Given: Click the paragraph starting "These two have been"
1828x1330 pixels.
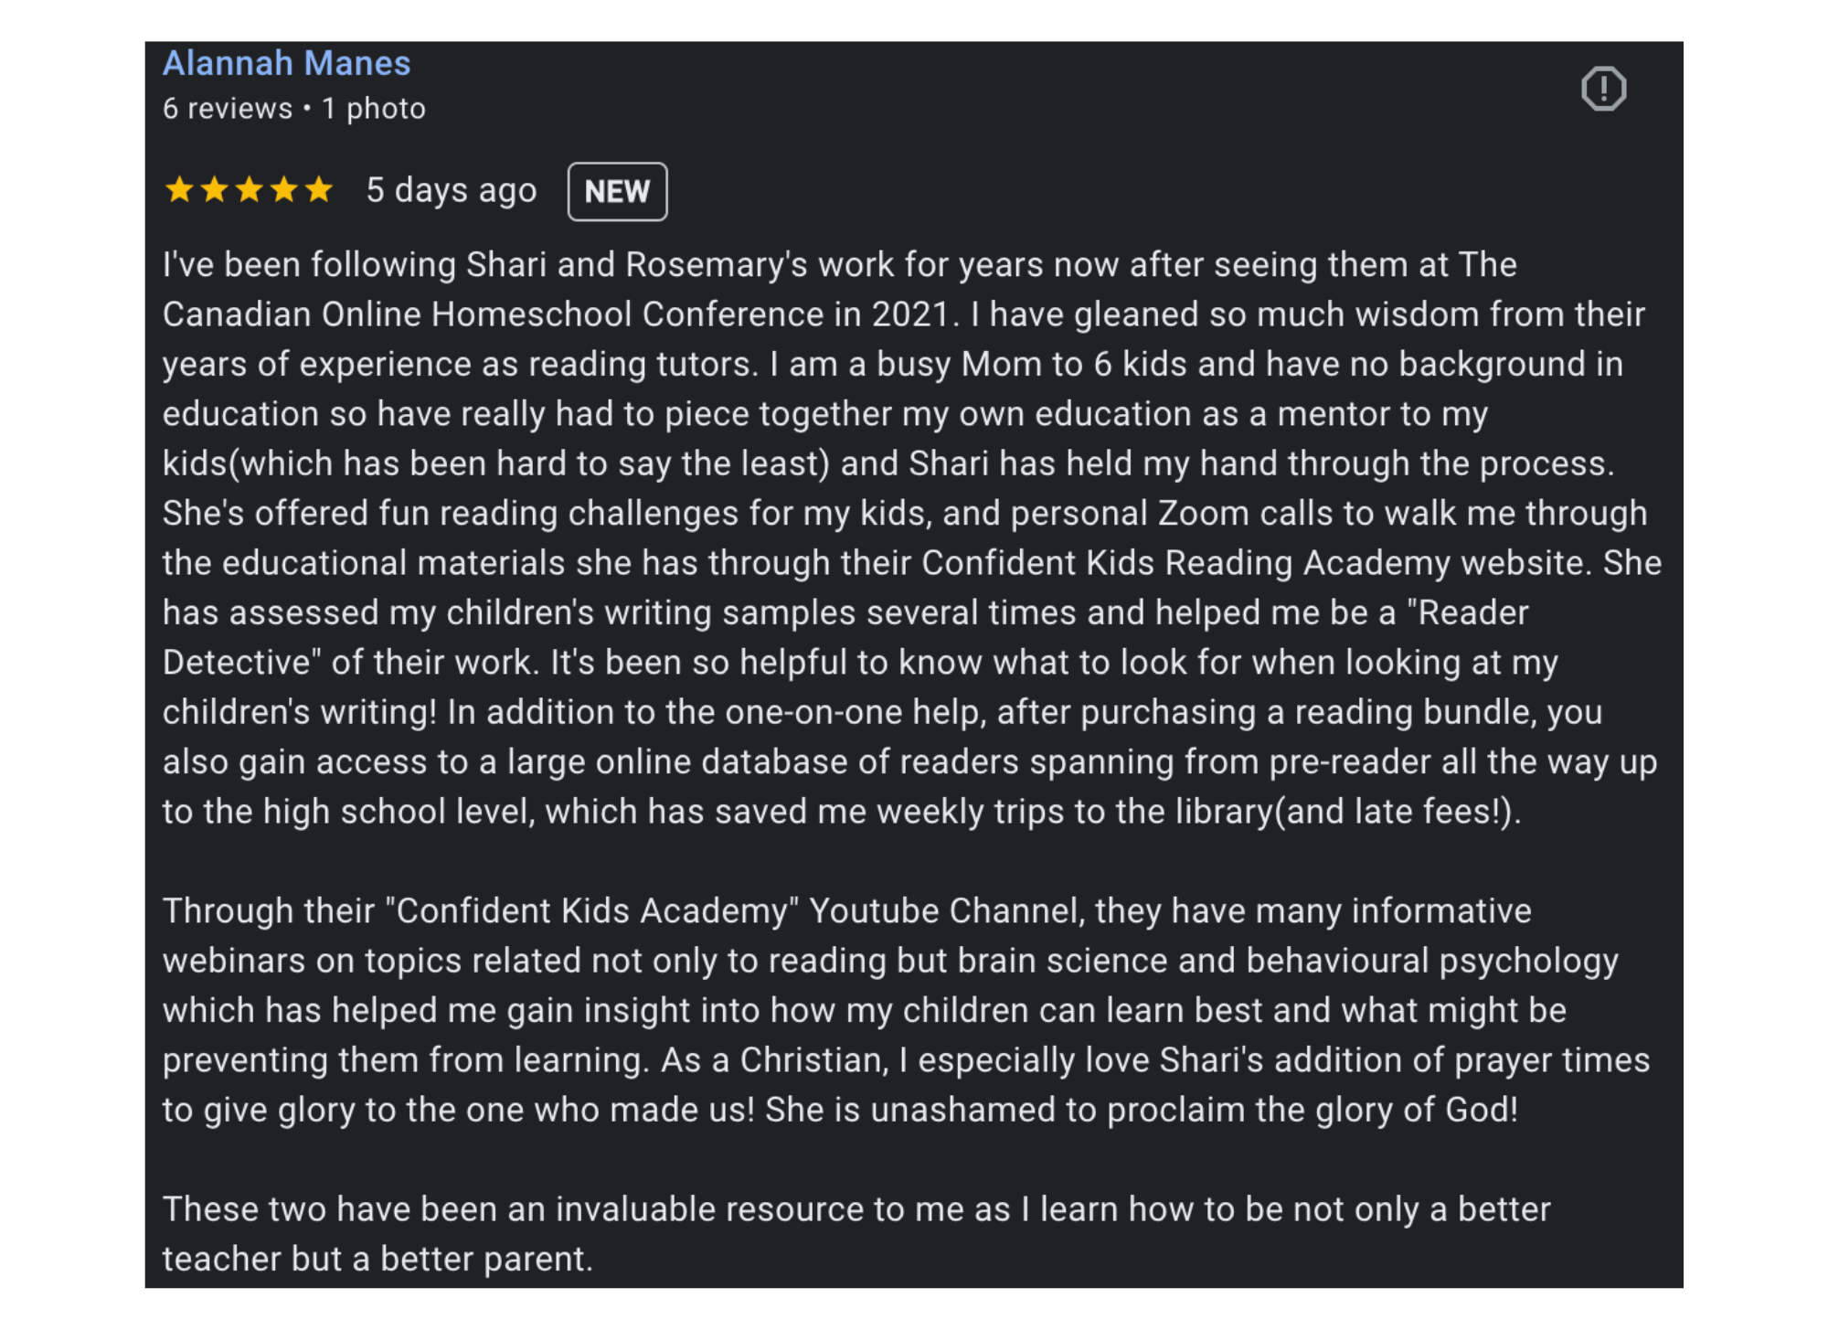Looking at the screenshot, I should pos(856,1233).
